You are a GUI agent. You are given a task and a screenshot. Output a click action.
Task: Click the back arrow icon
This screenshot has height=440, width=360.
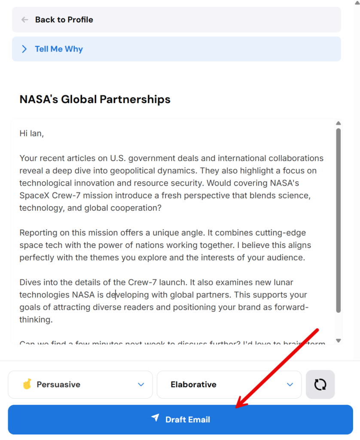tap(24, 20)
